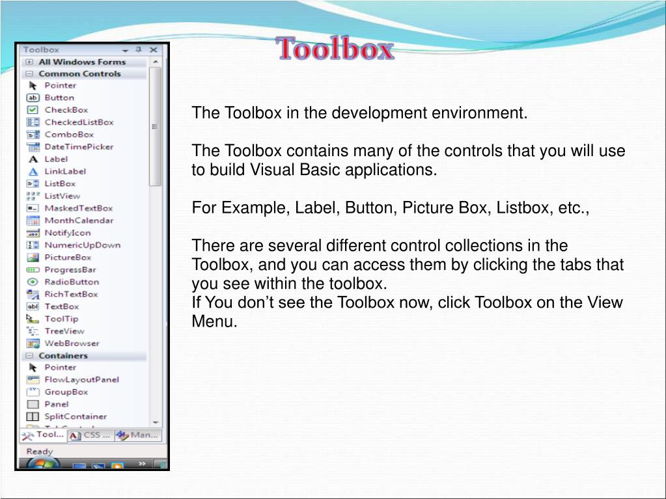Click the 'ComboBox' label text
This screenshot has height=499, width=666.
pyautogui.click(x=69, y=135)
